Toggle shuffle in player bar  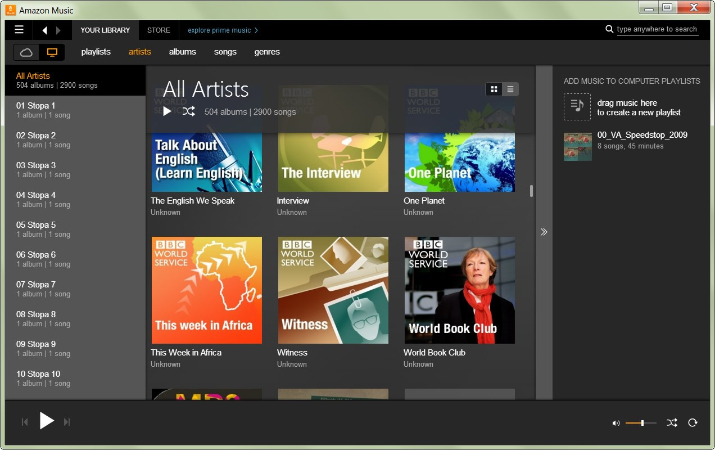tap(672, 422)
